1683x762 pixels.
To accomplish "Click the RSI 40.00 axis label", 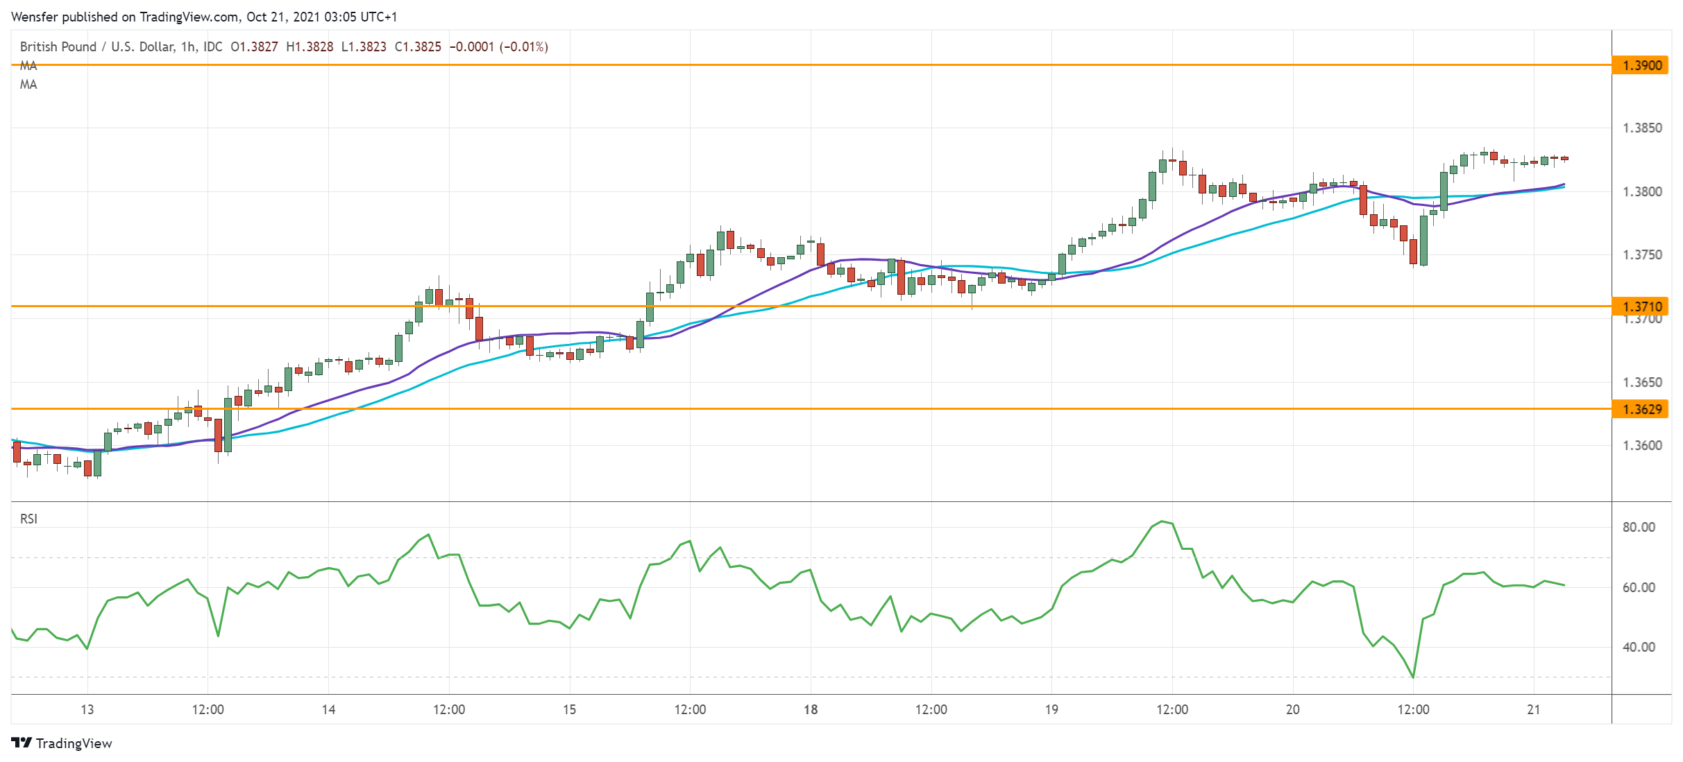I will coord(1639,647).
